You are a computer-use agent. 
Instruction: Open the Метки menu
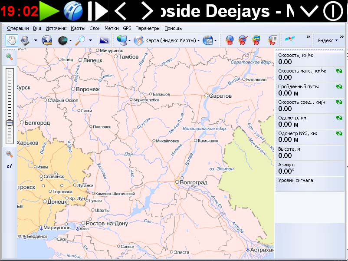pos(112,28)
